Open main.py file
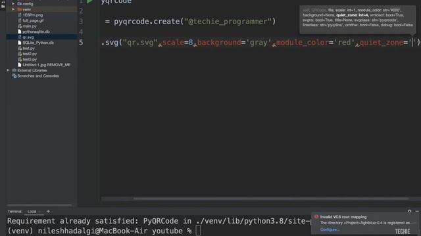The image size is (421, 236). [x=29, y=26]
